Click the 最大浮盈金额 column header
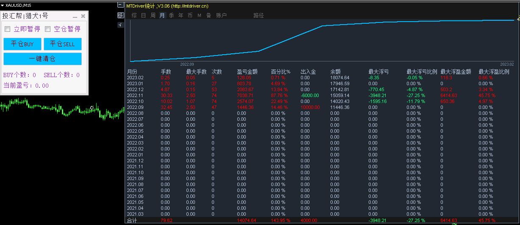Image resolution: width=520 pixels, height=225 pixels. (x=456, y=72)
